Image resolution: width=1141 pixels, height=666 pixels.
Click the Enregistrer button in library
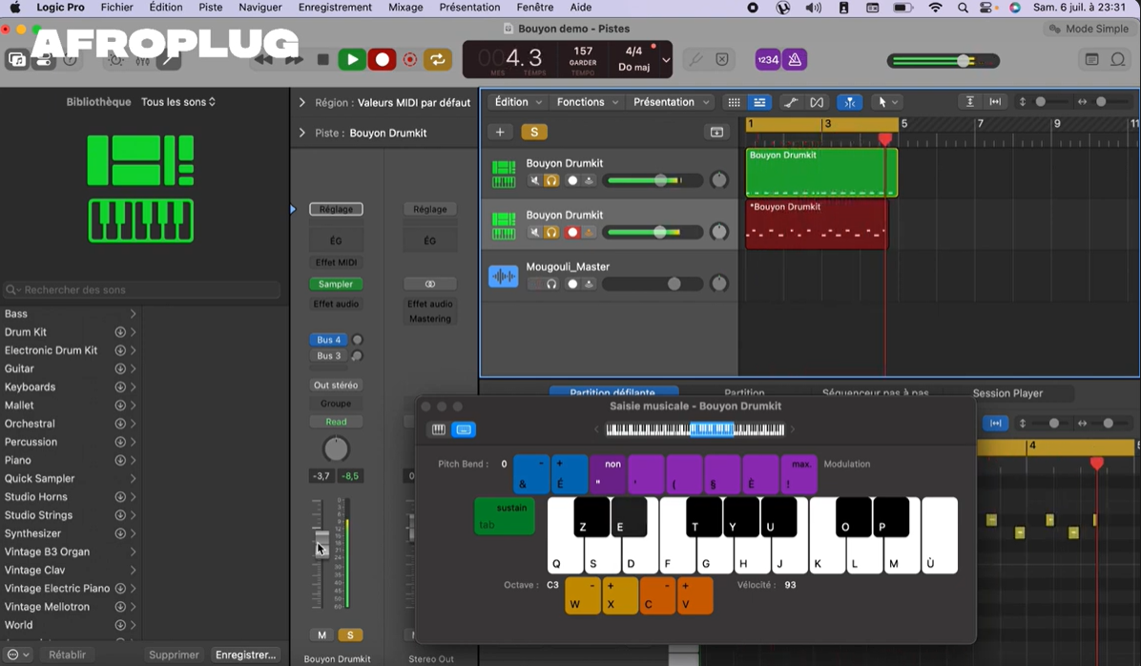tap(245, 655)
